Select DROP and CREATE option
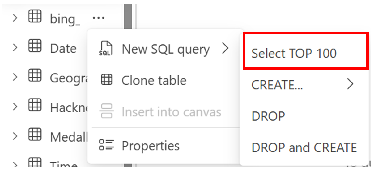The width and height of the screenshot is (374, 169). click(304, 147)
